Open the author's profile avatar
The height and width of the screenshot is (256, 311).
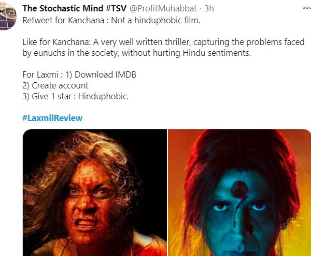pyautogui.click(x=8, y=16)
